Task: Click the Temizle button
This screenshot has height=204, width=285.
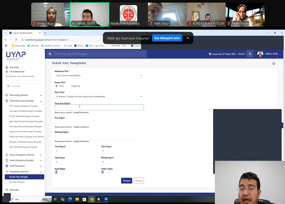Action: 138,181
